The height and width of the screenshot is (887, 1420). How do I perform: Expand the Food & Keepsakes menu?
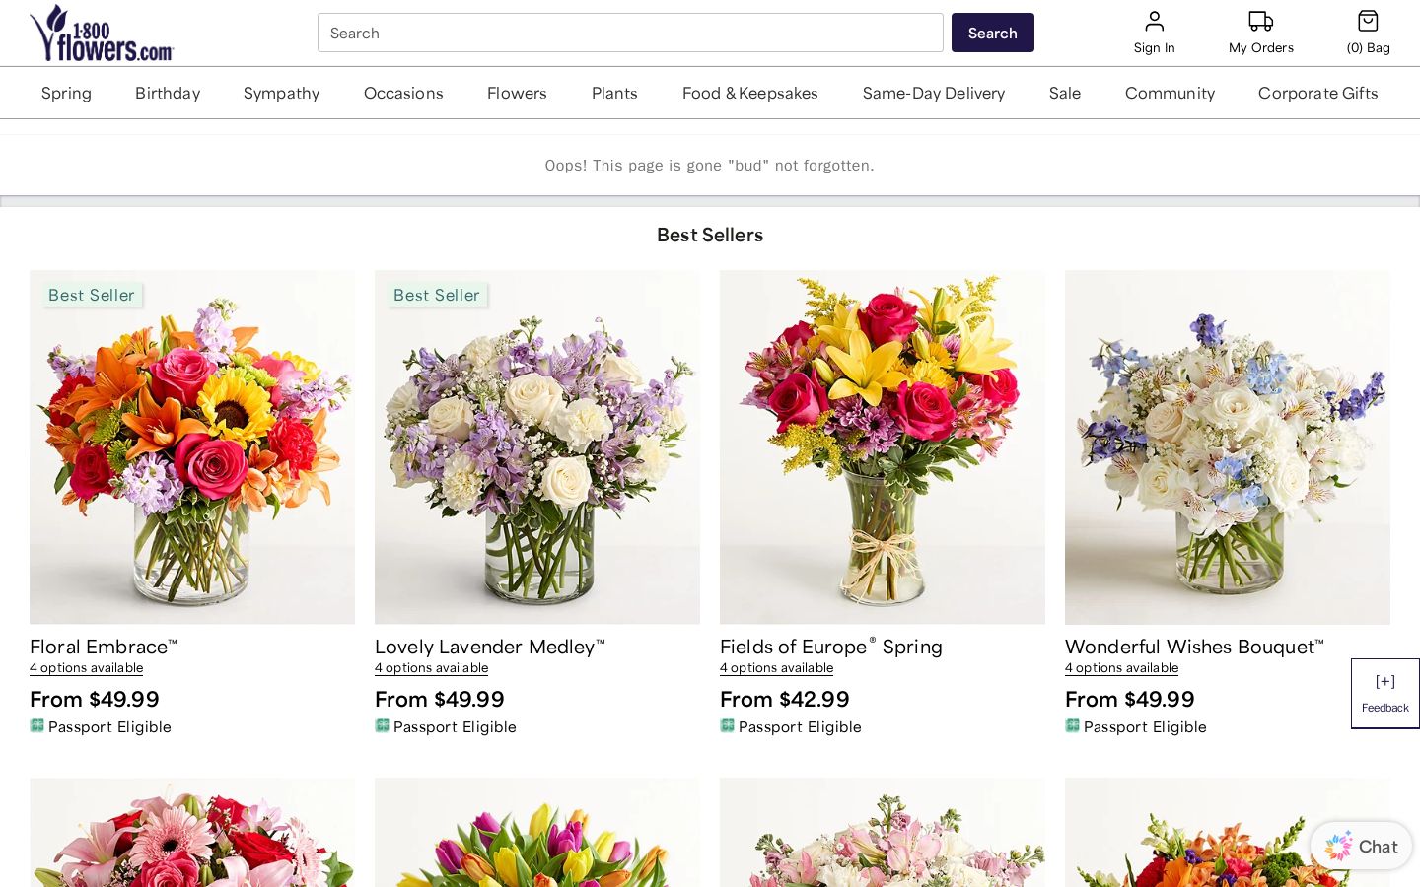(750, 93)
